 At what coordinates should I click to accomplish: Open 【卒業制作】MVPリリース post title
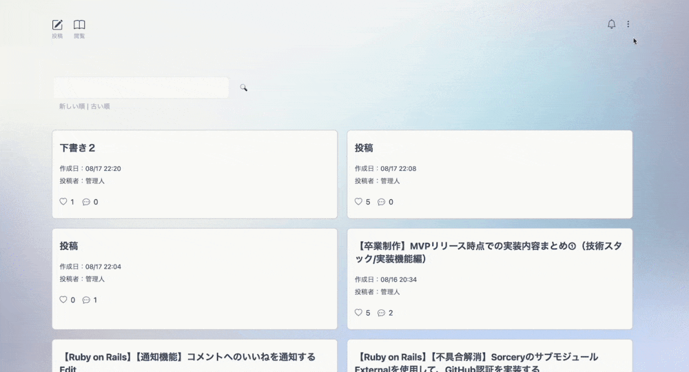pyautogui.click(x=489, y=252)
